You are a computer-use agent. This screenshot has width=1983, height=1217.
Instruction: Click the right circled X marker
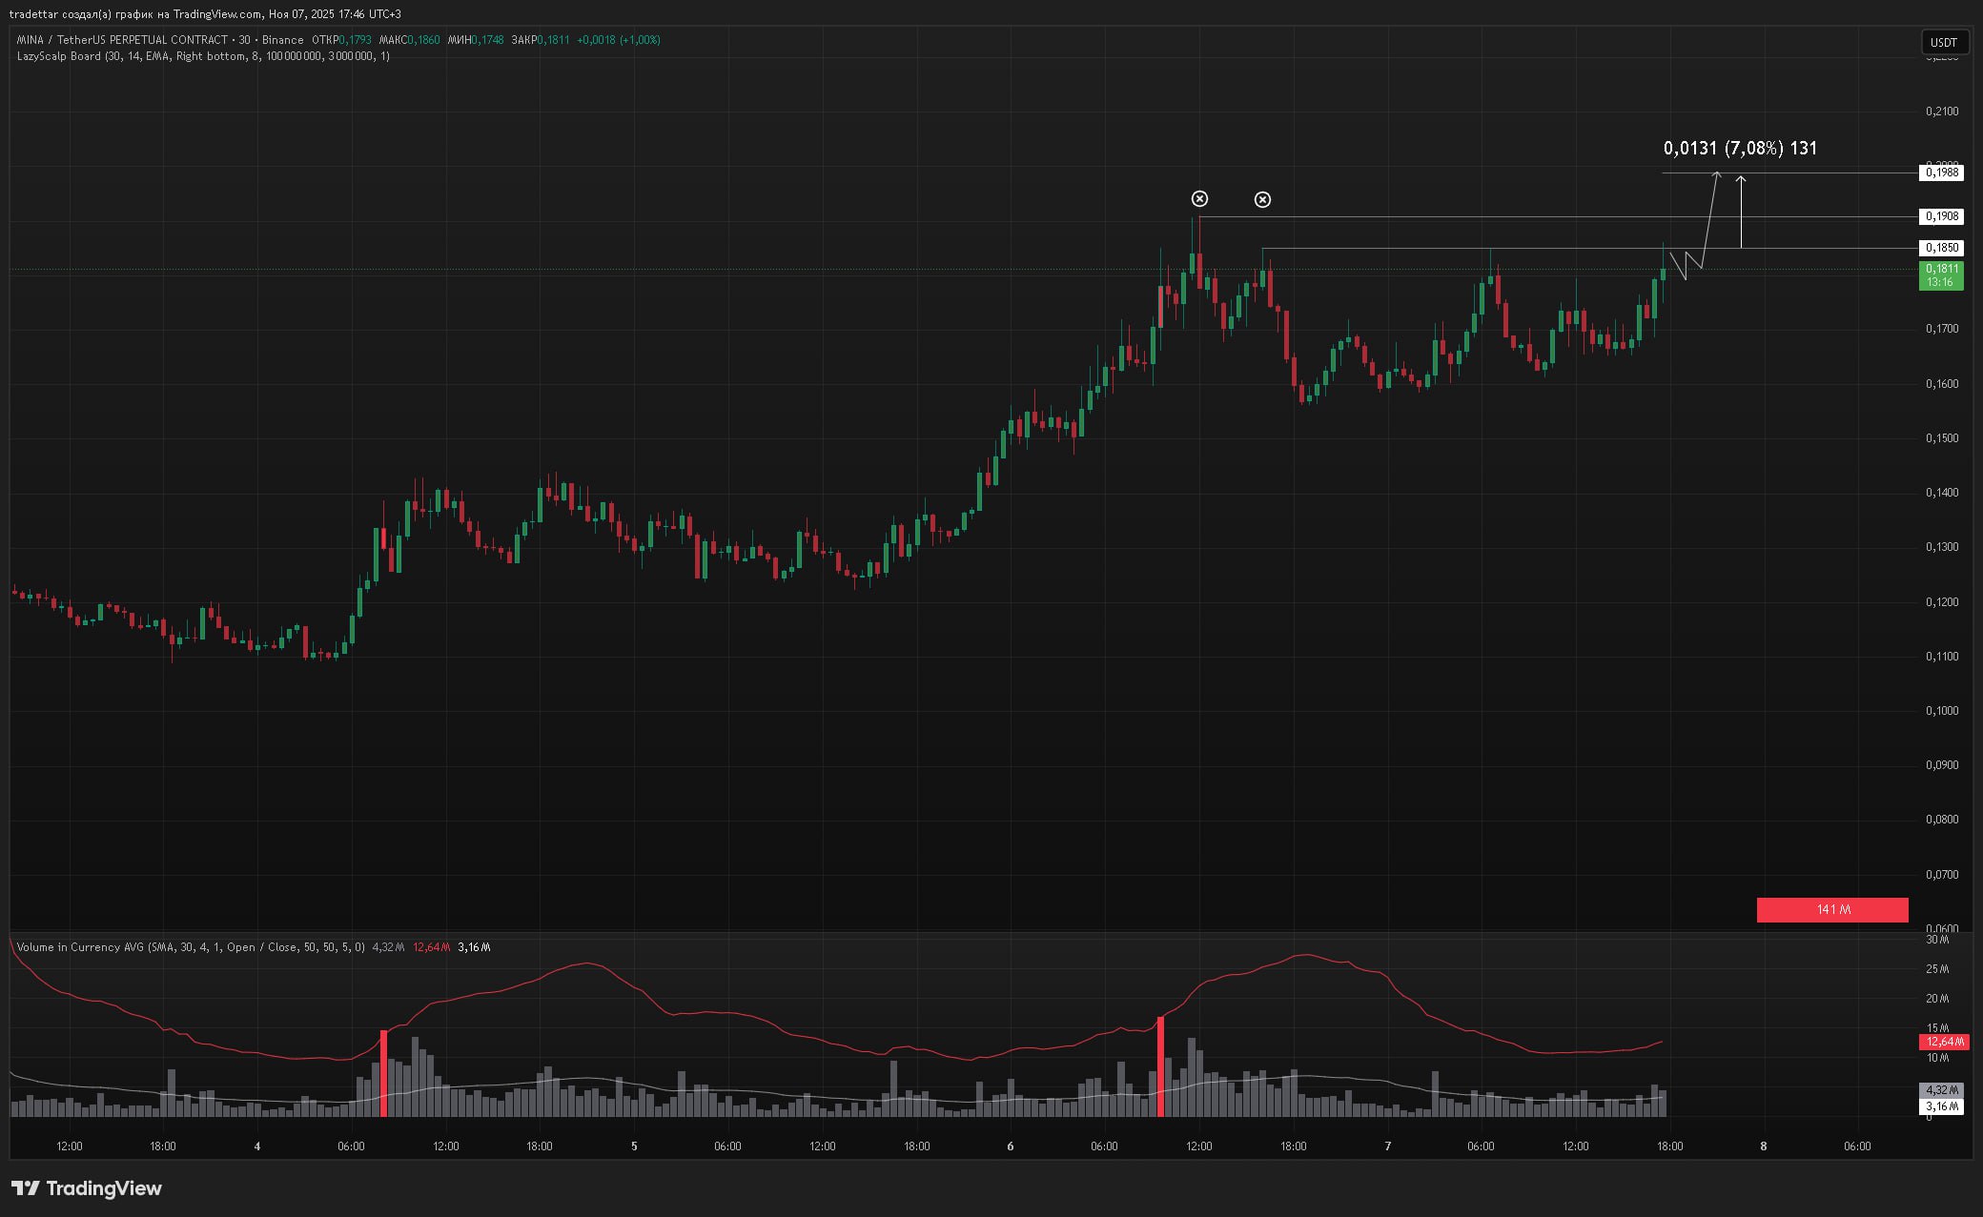[1262, 199]
